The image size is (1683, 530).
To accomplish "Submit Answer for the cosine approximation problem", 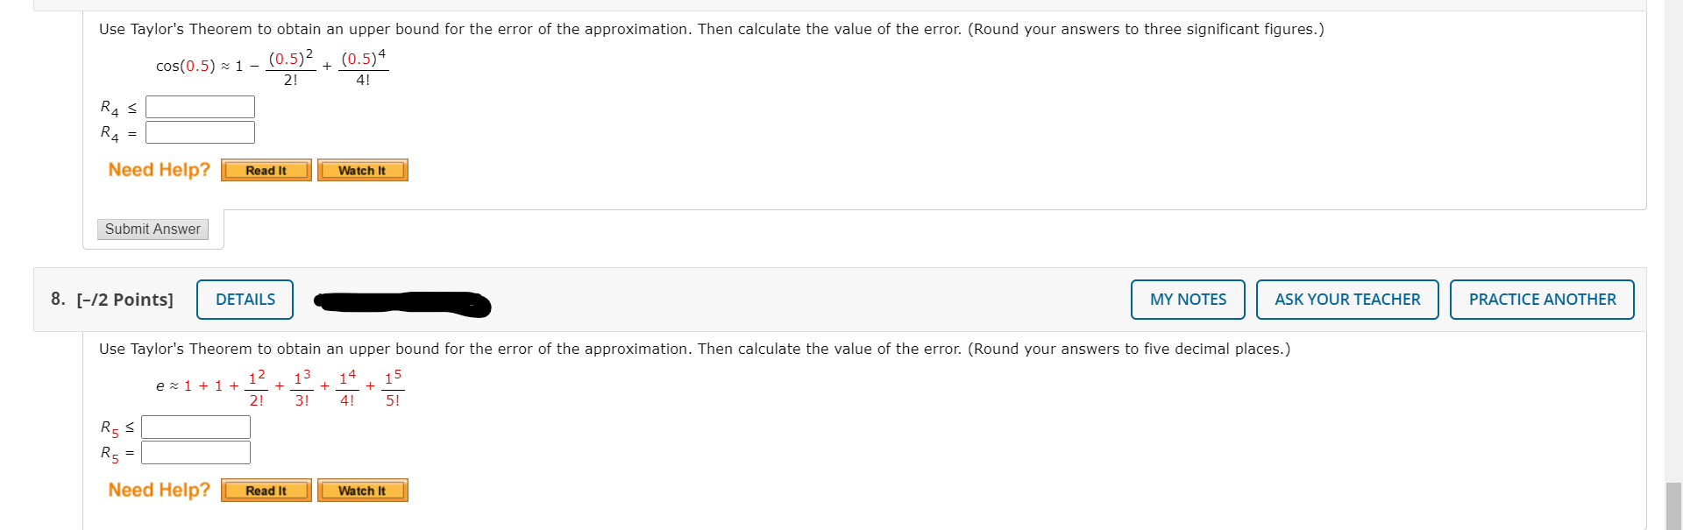I will pos(152,229).
